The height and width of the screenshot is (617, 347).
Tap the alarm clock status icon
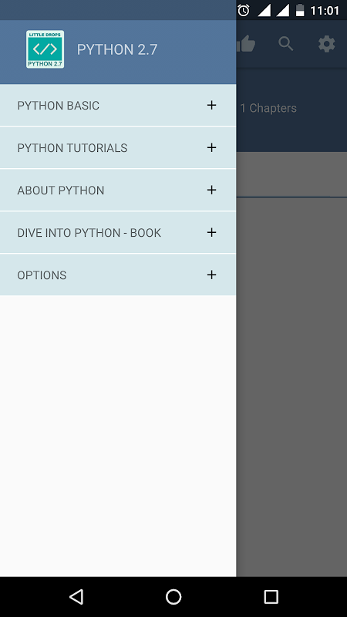click(244, 10)
